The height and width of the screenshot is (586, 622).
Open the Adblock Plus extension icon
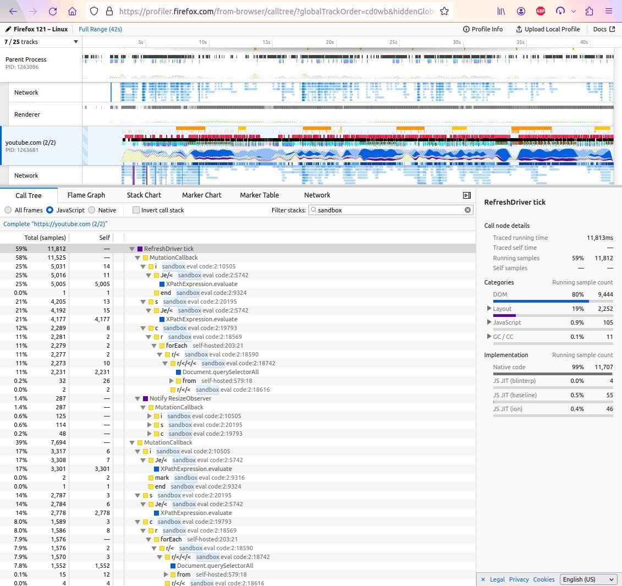541,11
